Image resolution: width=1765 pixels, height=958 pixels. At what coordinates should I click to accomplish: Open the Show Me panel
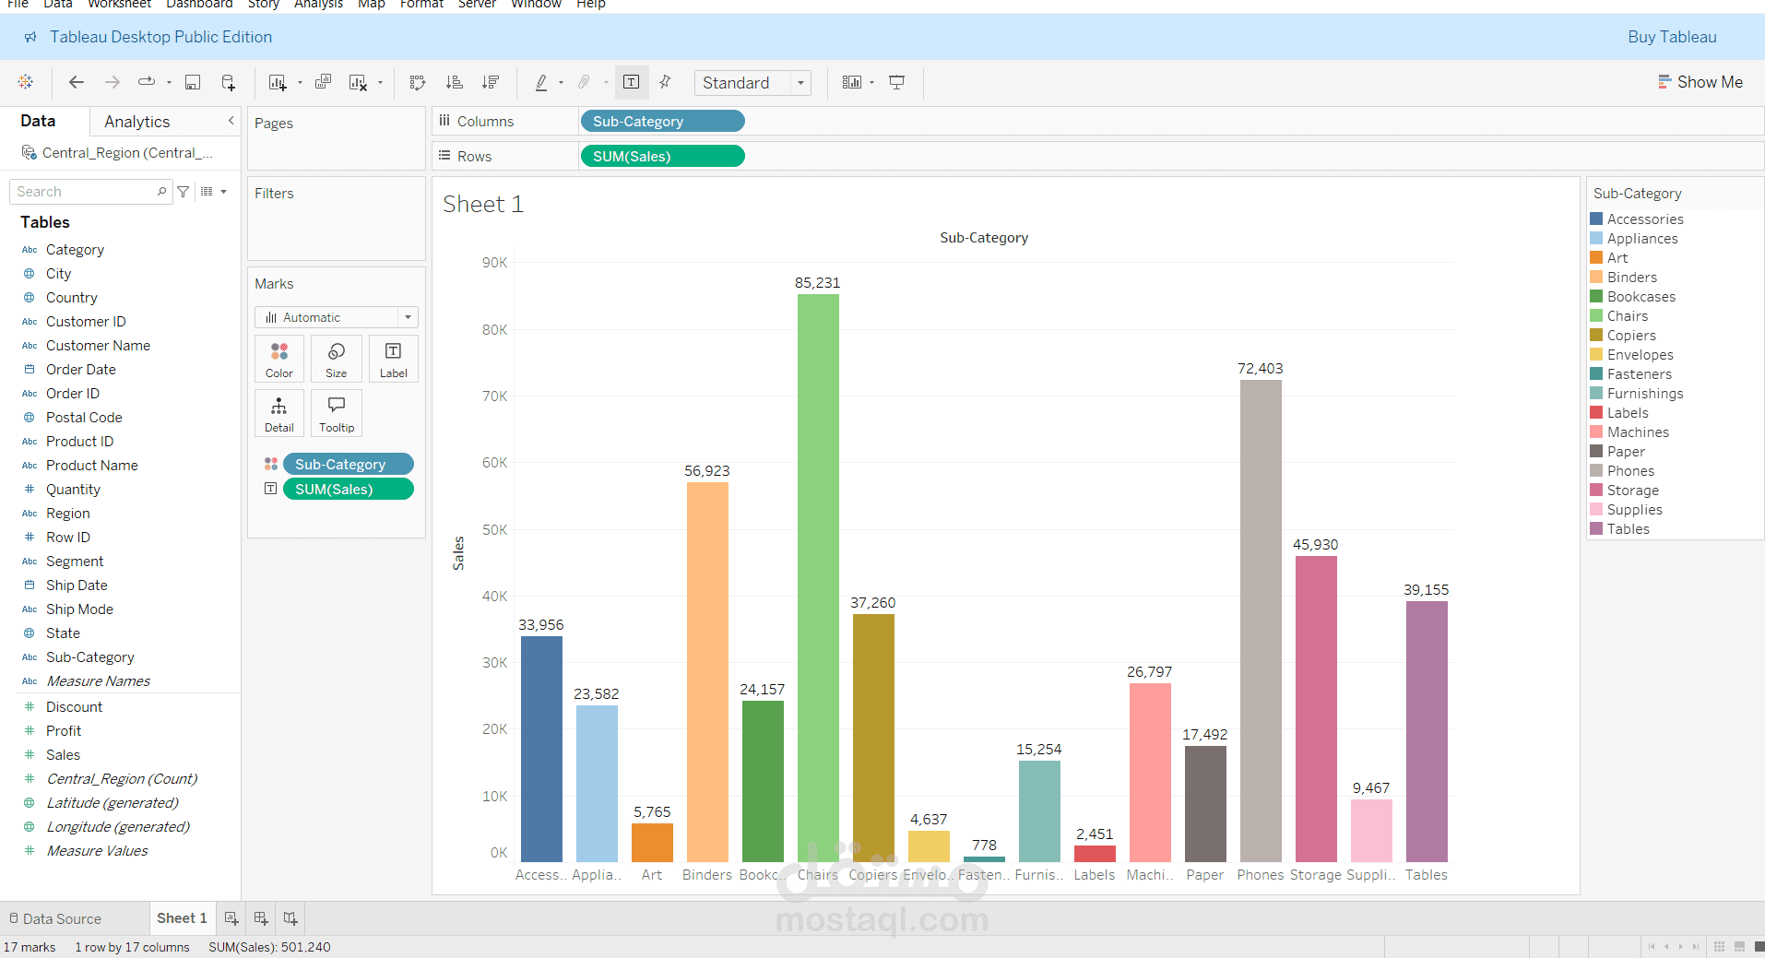click(1700, 82)
